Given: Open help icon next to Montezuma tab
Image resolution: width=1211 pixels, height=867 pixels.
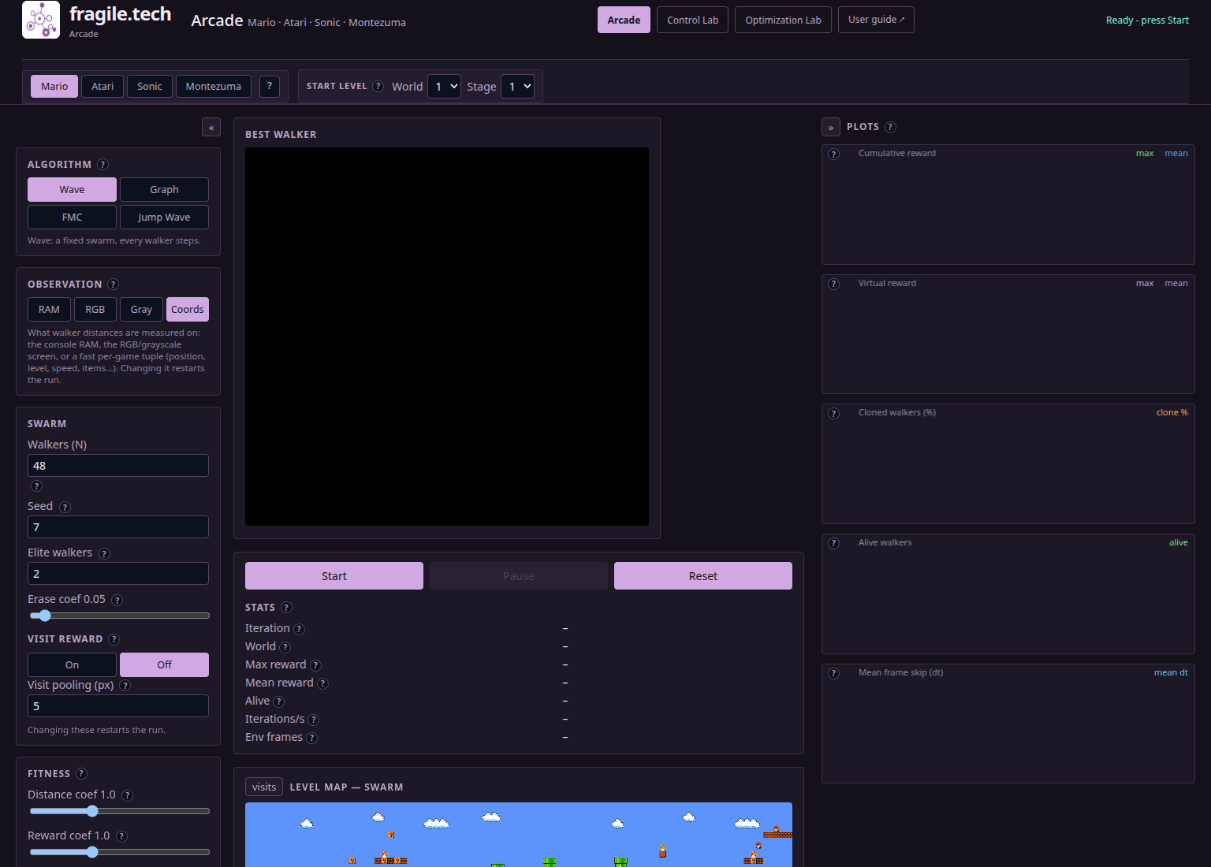Looking at the screenshot, I should point(270,86).
